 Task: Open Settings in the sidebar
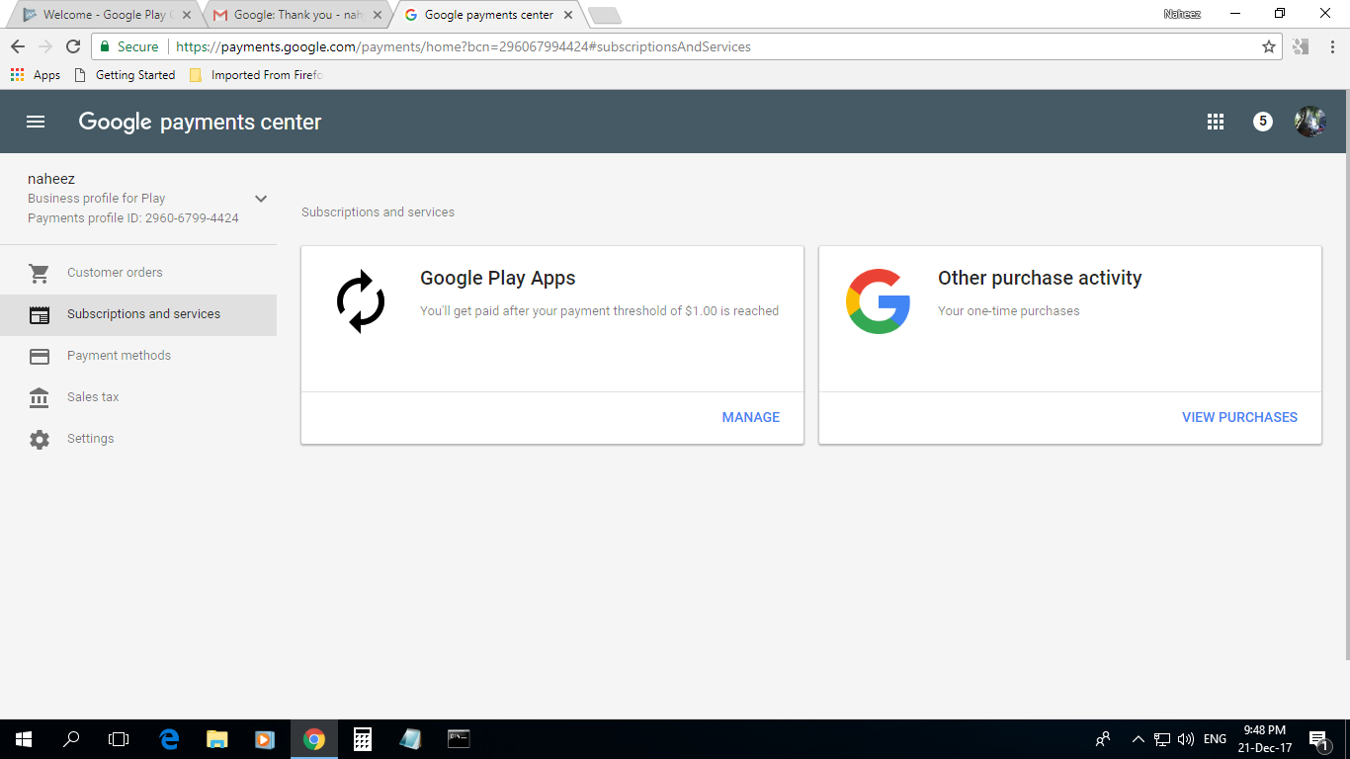[x=138, y=439]
